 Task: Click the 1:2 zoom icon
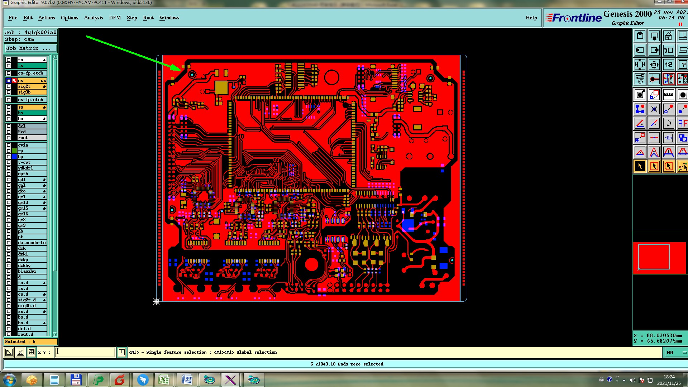(668, 64)
